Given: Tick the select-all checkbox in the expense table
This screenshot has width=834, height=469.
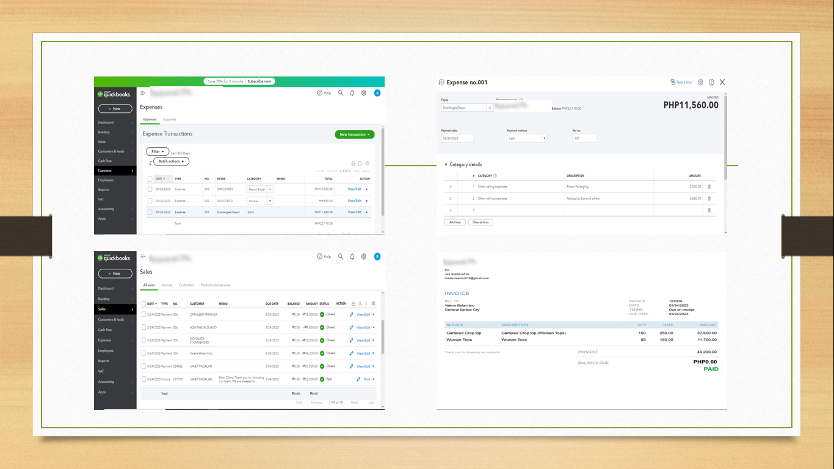Looking at the screenshot, I should (150, 179).
